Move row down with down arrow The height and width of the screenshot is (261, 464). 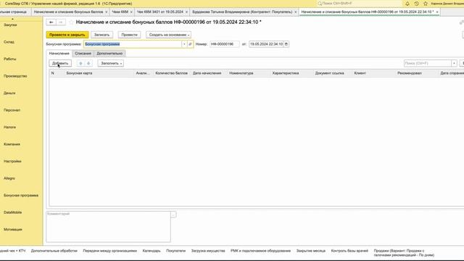88,63
